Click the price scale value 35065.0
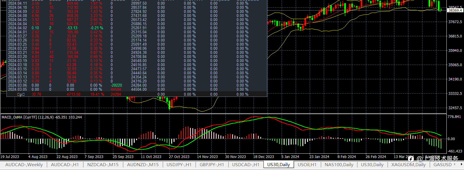 [455, 65]
